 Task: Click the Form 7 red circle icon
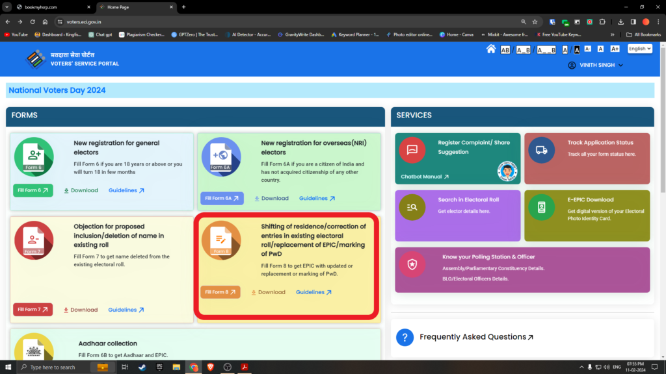34,240
